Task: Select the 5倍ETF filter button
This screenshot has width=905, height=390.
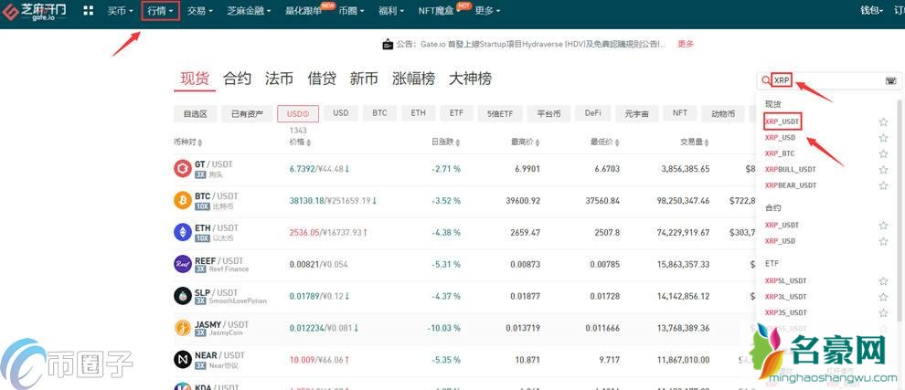Action: pos(500,113)
